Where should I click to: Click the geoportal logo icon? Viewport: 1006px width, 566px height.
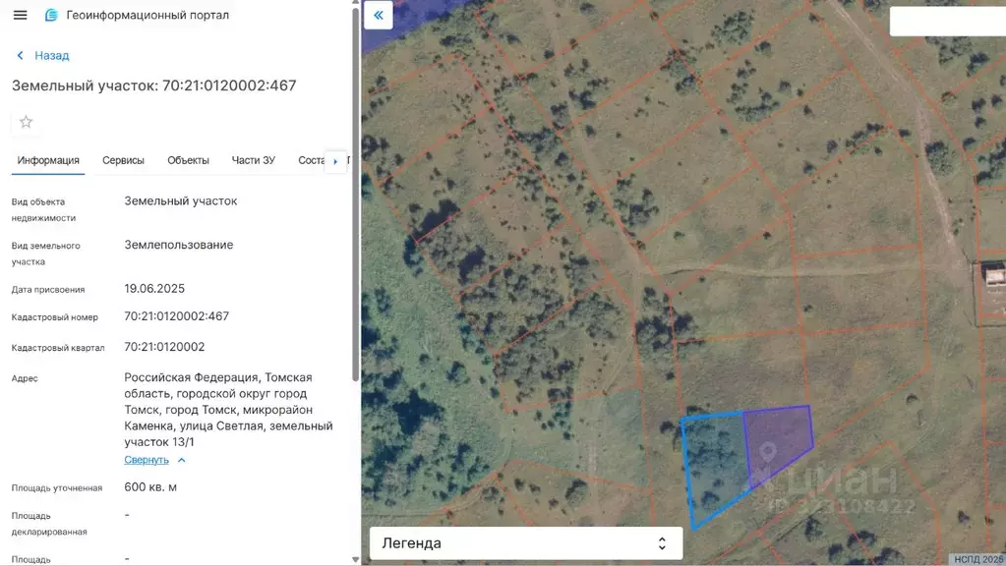[52, 15]
